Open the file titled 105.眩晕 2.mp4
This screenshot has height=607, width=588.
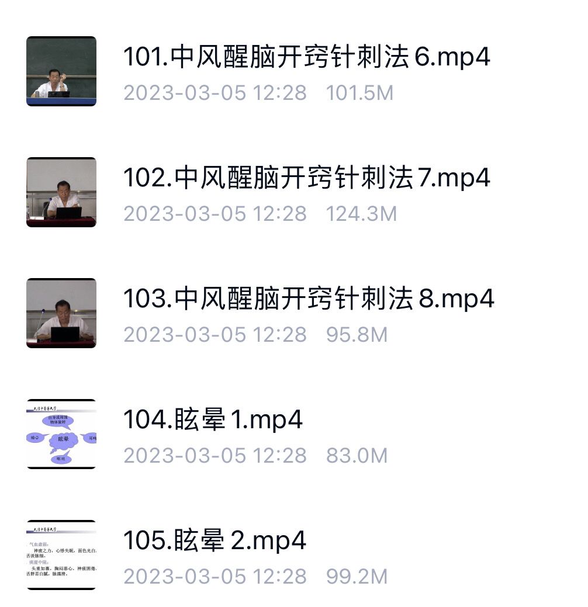215,540
